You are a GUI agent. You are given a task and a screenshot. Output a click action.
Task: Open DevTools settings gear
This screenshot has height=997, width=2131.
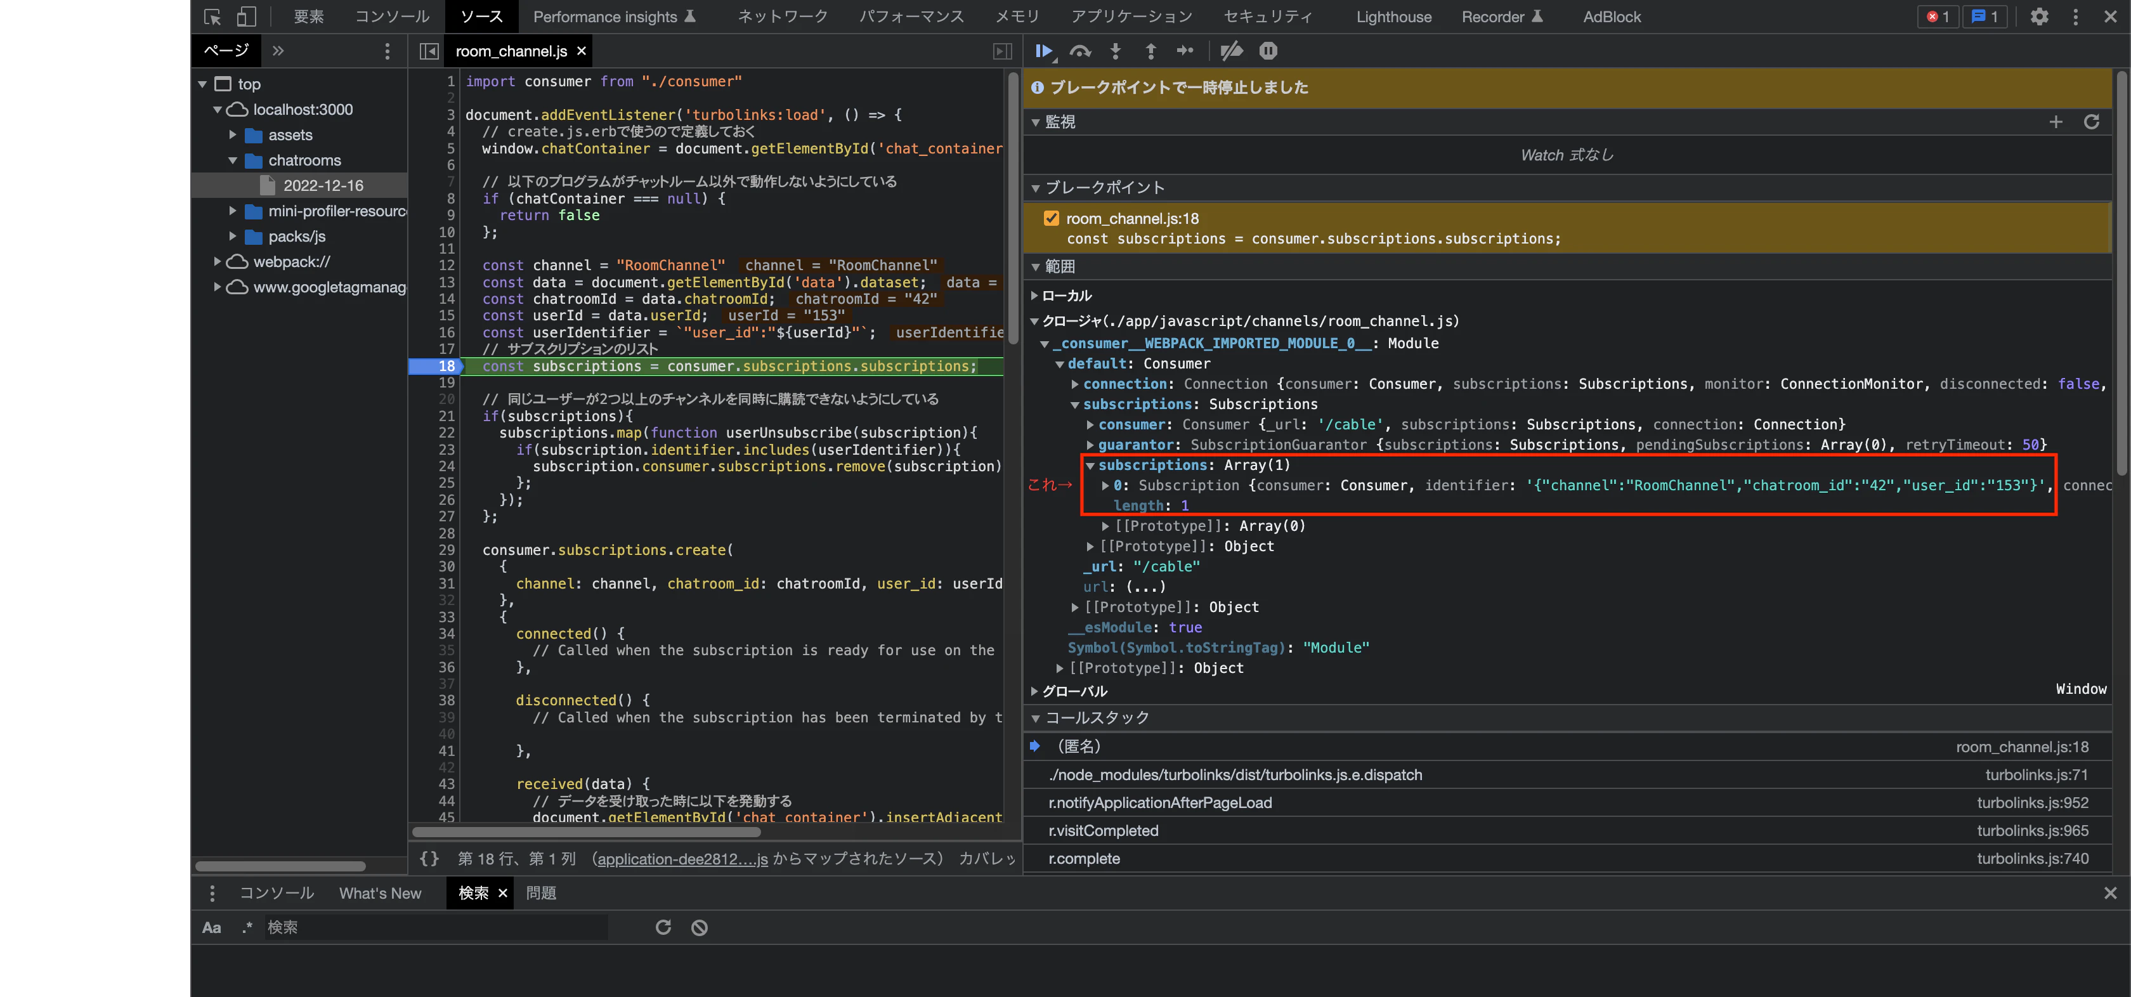coord(2039,16)
